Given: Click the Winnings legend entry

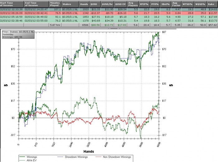Looking at the screenshot, I should [28, 157].
